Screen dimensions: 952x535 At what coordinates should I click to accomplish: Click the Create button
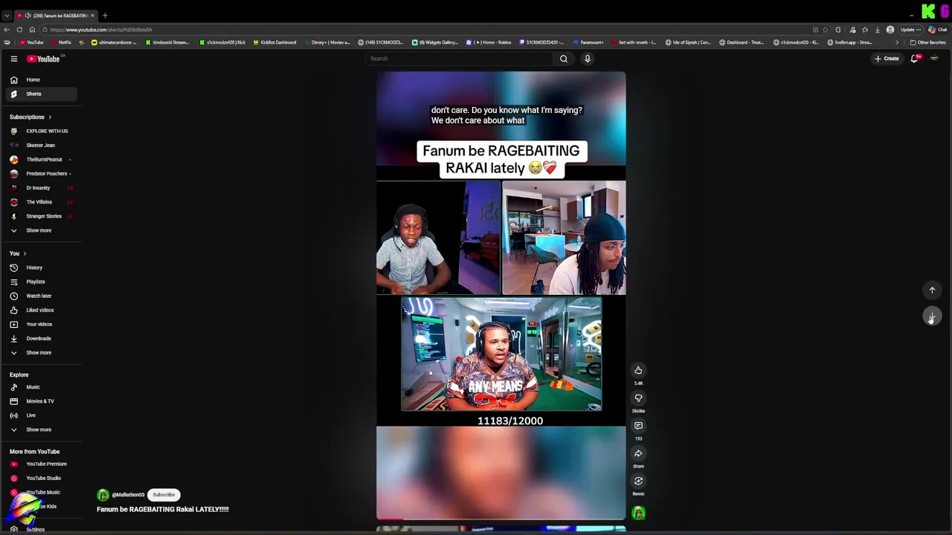[x=887, y=59]
